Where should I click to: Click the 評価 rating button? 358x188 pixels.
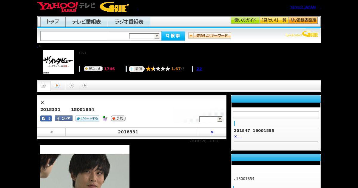(x=136, y=69)
